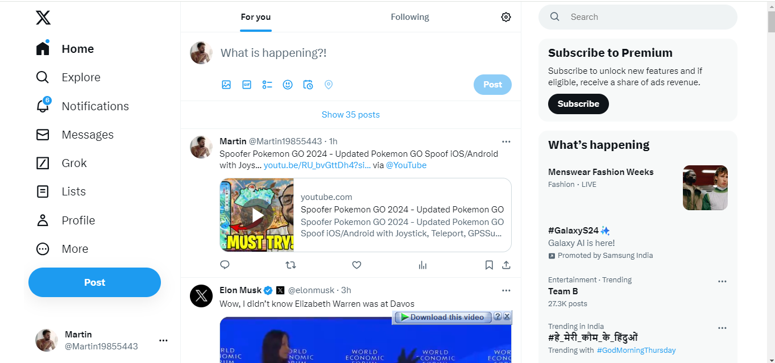Screen dimensions: 775x363
Task: Close the Download this video bar
Action: click(507, 316)
